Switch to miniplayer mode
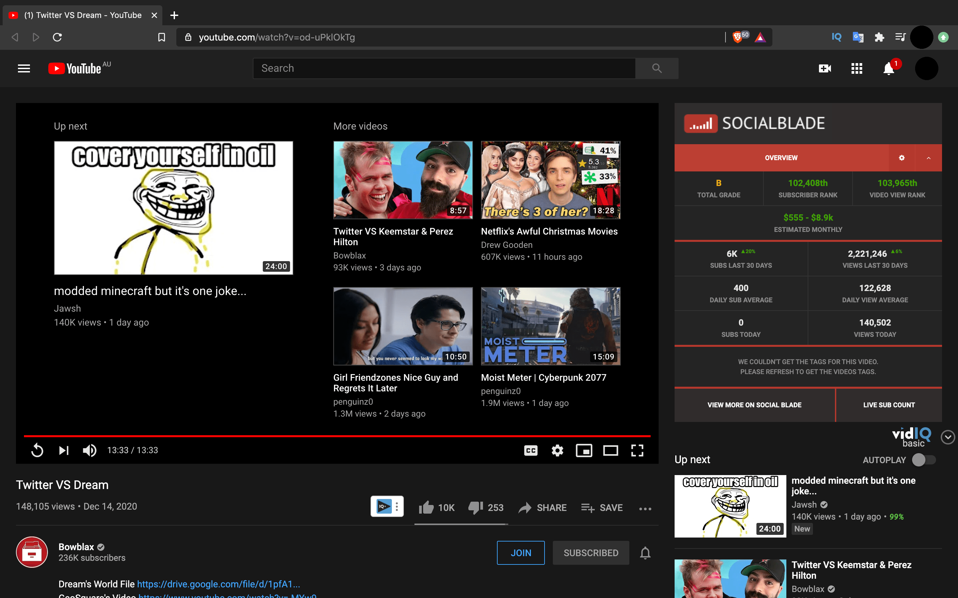The width and height of the screenshot is (958, 598). coord(584,450)
